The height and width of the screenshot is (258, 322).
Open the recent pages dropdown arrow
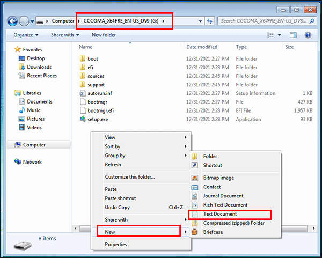click(x=32, y=21)
